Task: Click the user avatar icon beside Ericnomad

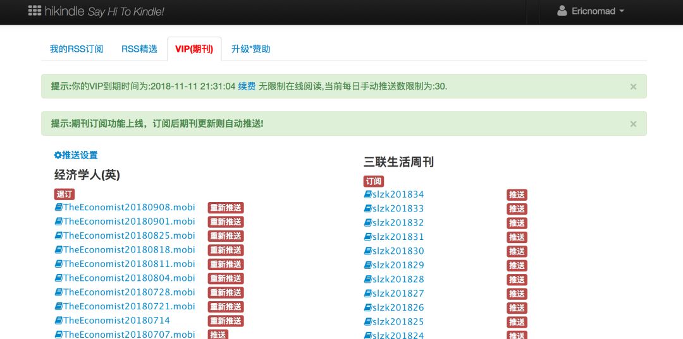Action: (x=562, y=11)
